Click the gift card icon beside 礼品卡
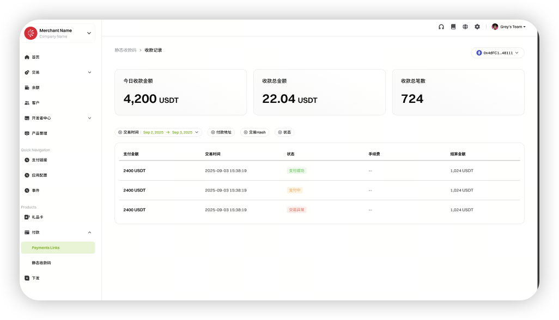Image resolution: width=559 pixels, height=320 pixels. click(27, 217)
